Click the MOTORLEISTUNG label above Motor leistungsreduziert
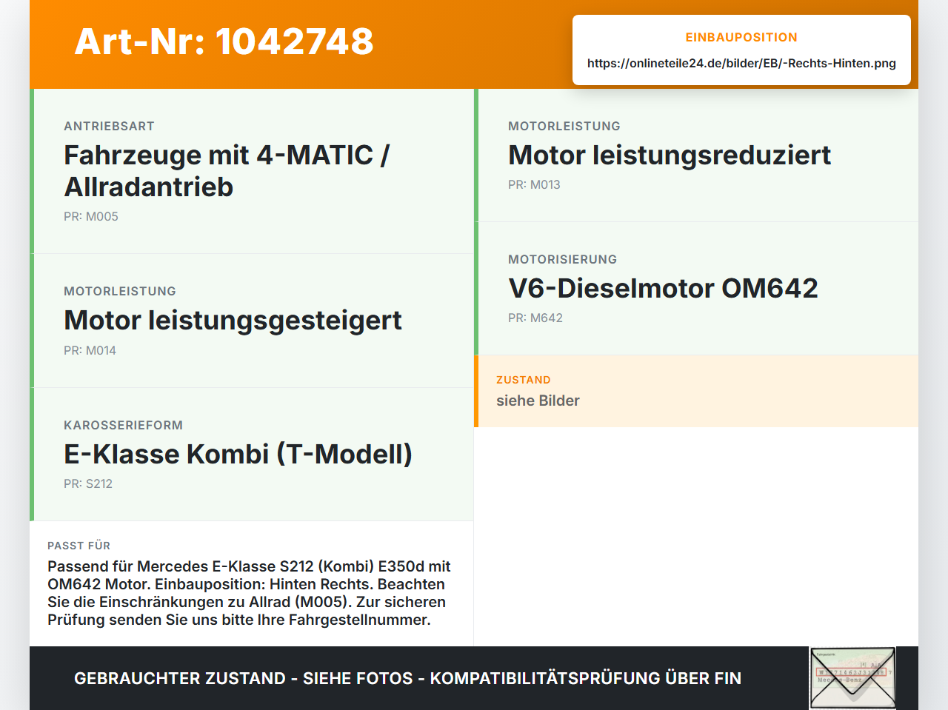 click(564, 127)
